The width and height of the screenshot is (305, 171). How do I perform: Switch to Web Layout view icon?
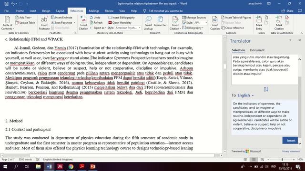click(262, 160)
